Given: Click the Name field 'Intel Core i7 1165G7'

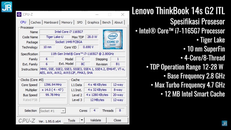Looking at the screenshot, I should tap(69, 32).
